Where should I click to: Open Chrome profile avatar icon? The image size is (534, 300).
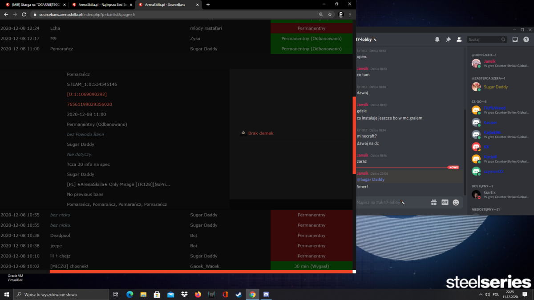tap(341, 14)
